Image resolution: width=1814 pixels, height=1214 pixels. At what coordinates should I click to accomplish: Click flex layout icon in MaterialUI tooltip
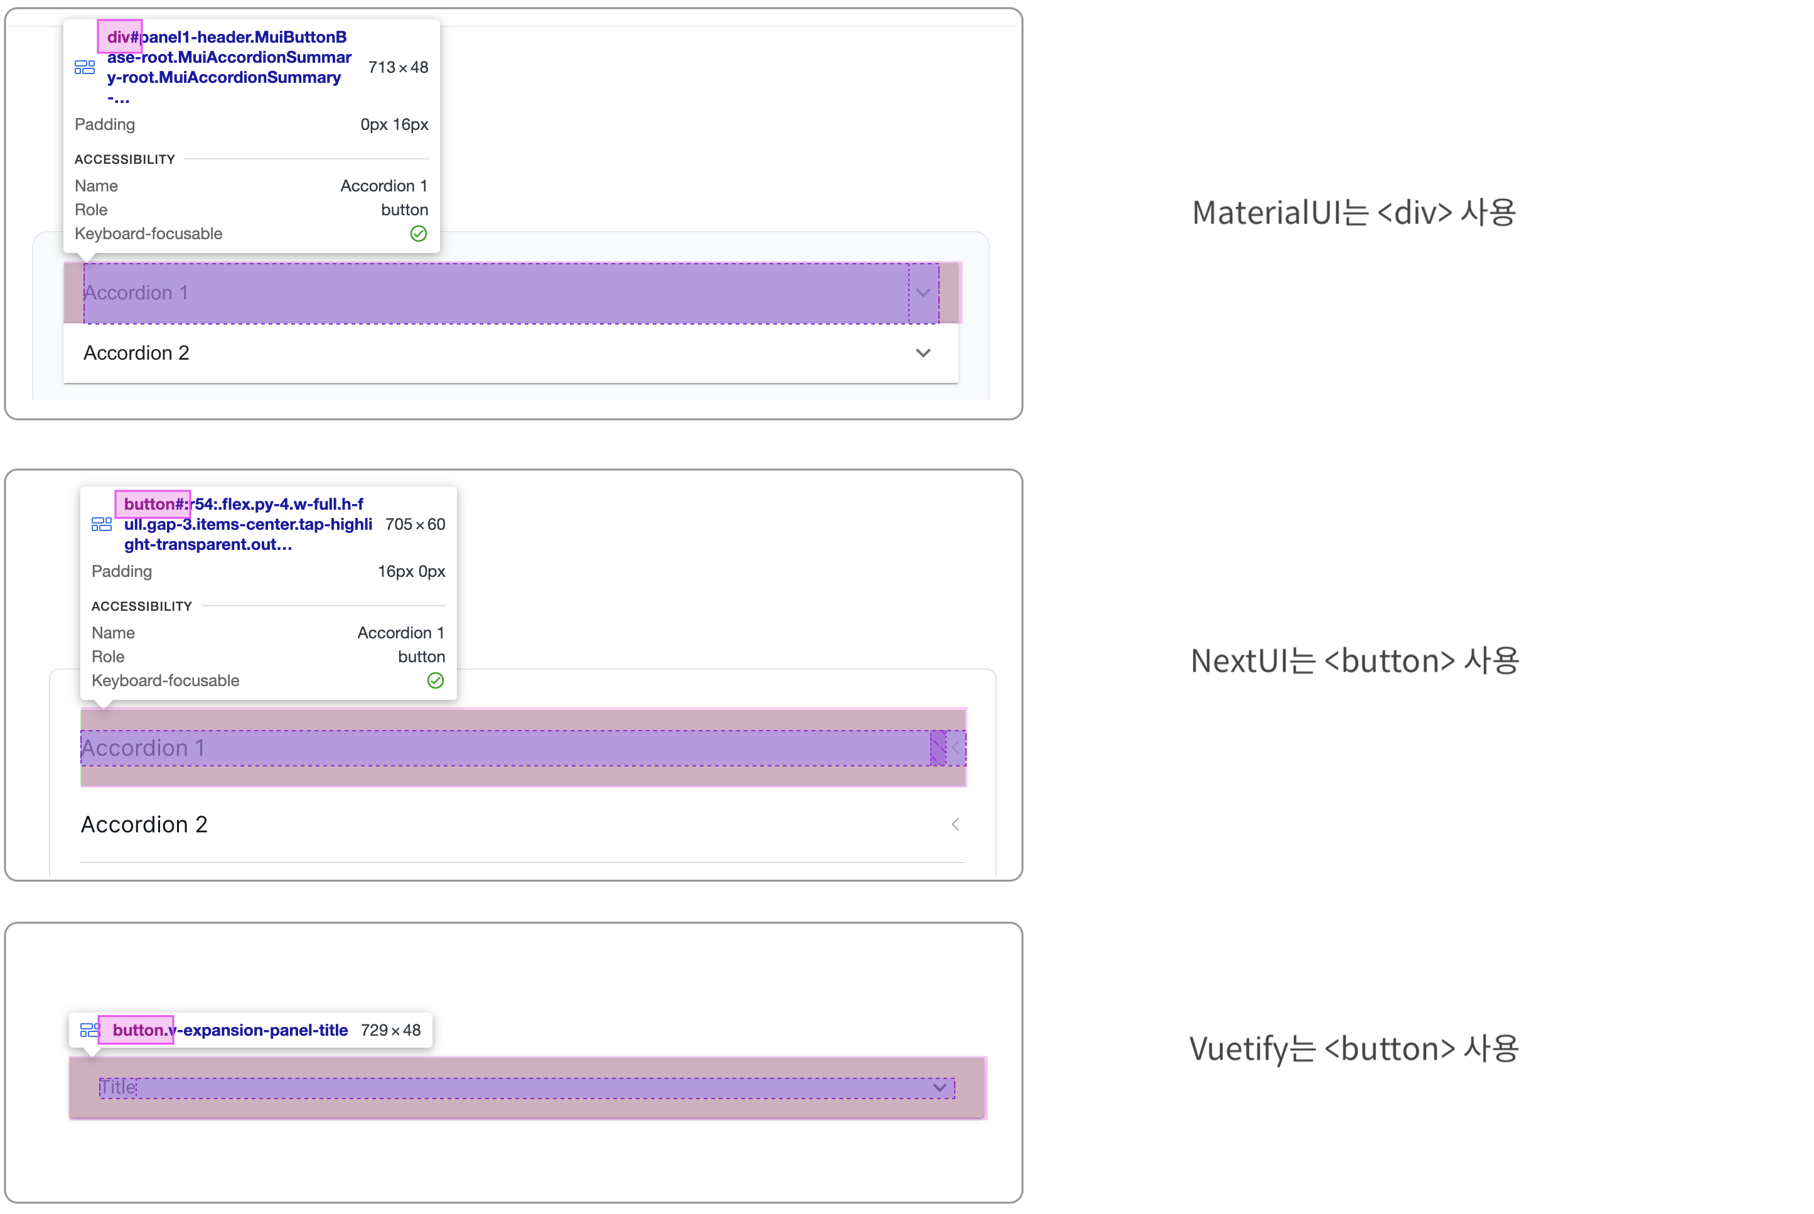point(84,67)
